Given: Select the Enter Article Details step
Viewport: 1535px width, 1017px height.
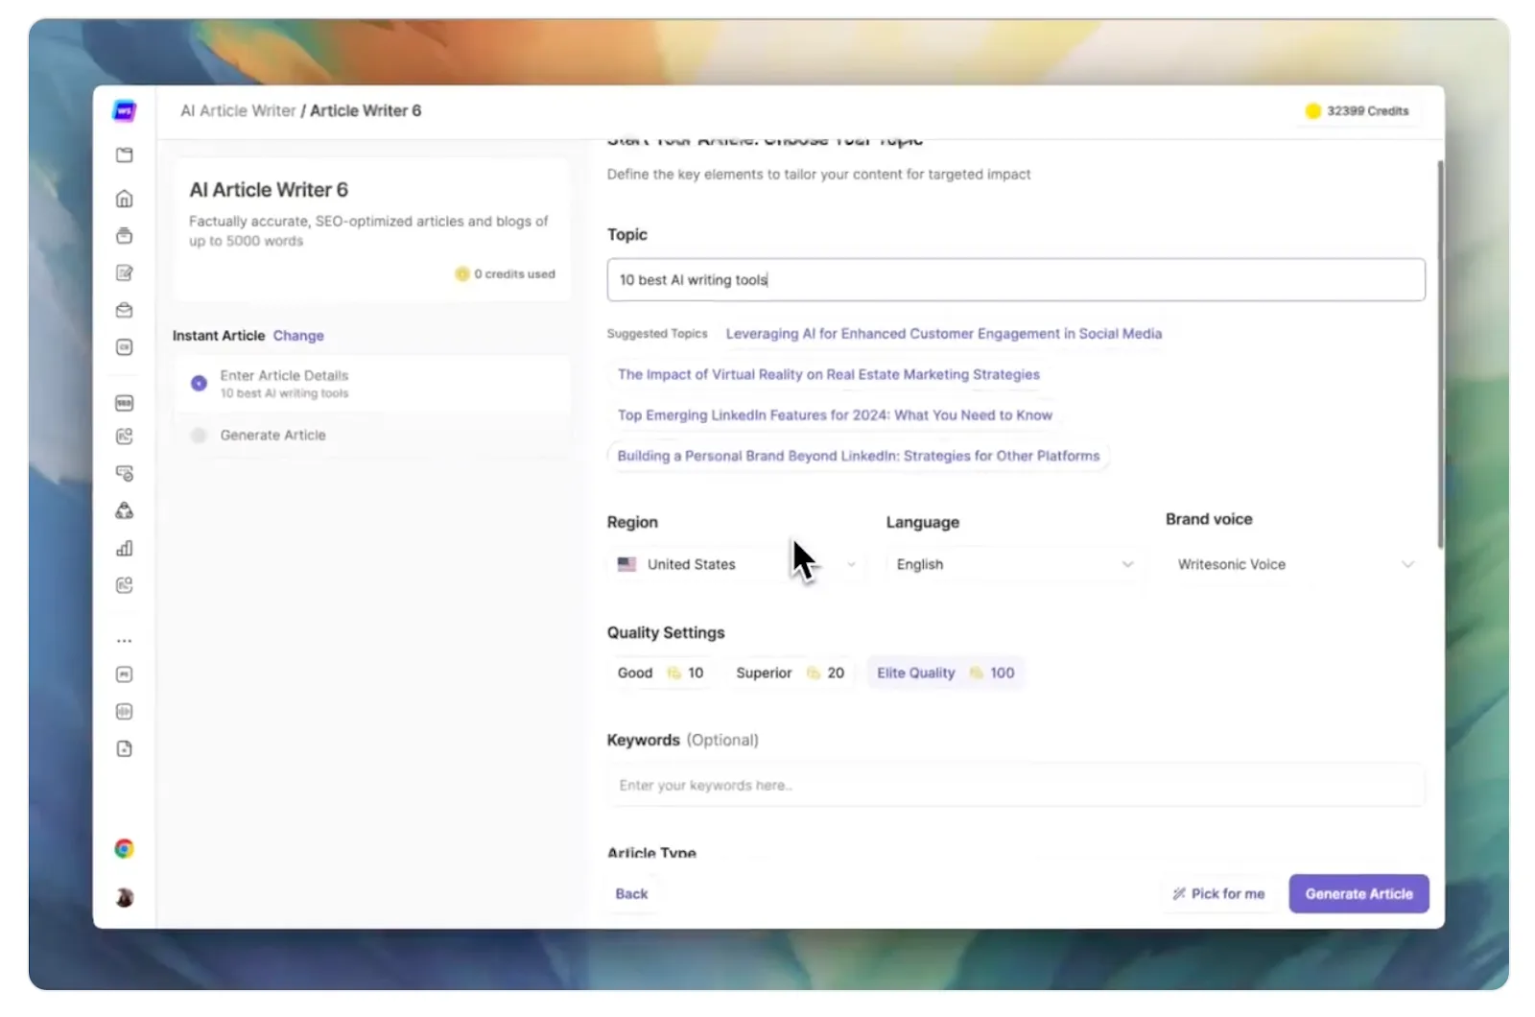Looking at the screenshot, I should 372,384.
